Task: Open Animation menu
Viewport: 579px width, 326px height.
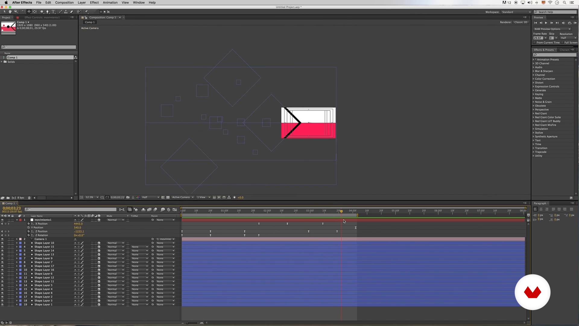Action: (x=110, y=2)
